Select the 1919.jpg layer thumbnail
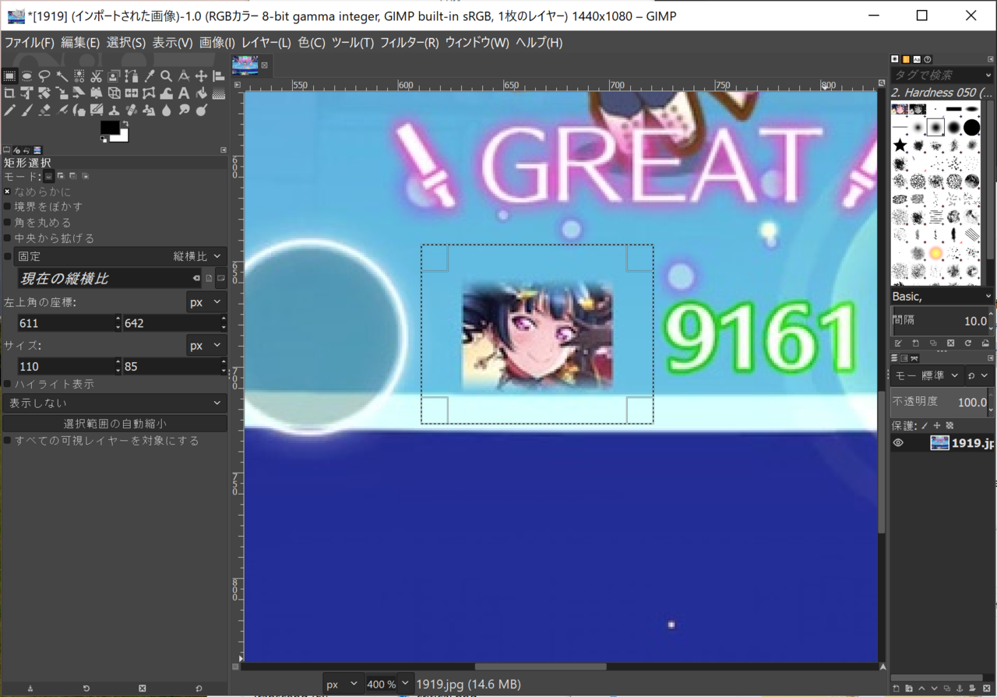The width and height of the screenshot is (997, 697). [x=939, y=443]
